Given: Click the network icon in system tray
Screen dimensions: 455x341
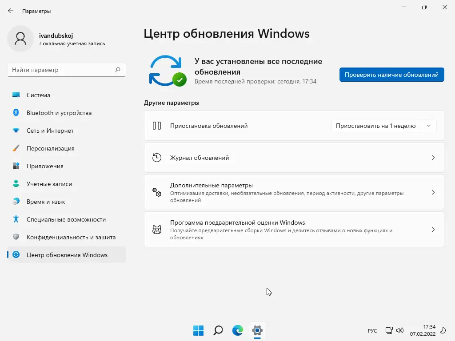Looking at the screenshot, I should click(x=389, y=330).
